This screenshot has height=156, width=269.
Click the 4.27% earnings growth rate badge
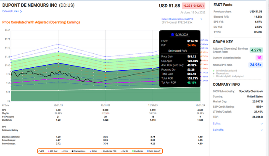coord(256,50)
